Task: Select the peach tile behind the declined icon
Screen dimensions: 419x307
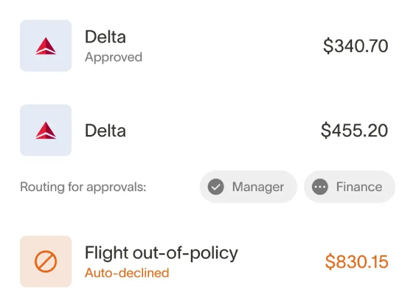Action: pos(27,244)
